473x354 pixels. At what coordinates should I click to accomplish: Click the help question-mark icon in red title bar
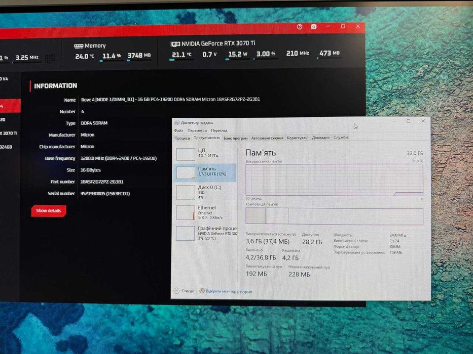300,27
